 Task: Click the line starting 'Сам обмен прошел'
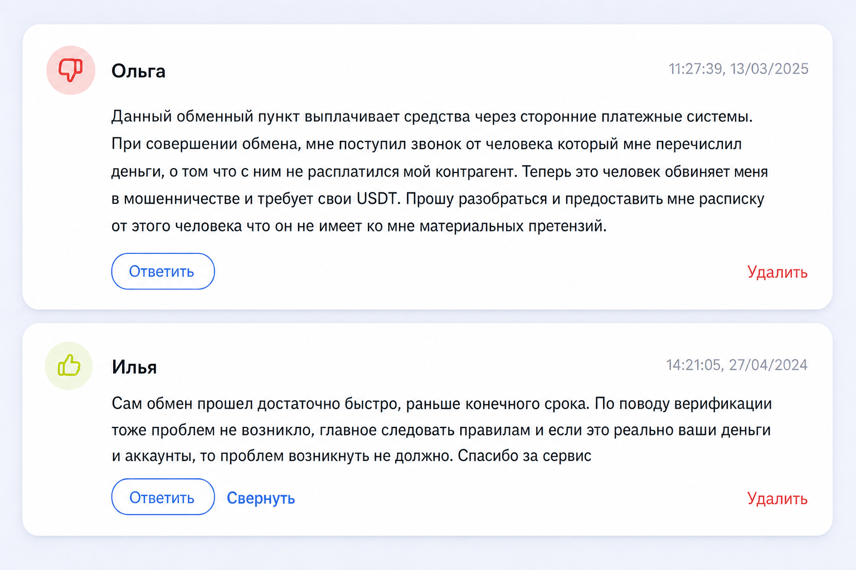(x=441, y=404)
